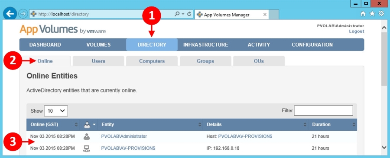
Task: Sort by Duration column
Action: click(x=332, y=125)
